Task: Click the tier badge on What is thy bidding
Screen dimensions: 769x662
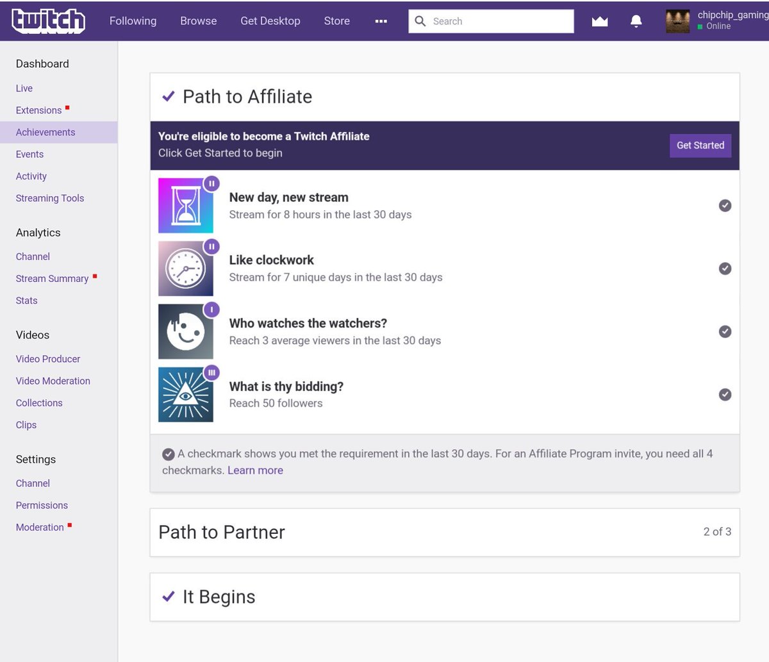Action: pyautogui.click(x=211, y=372)
